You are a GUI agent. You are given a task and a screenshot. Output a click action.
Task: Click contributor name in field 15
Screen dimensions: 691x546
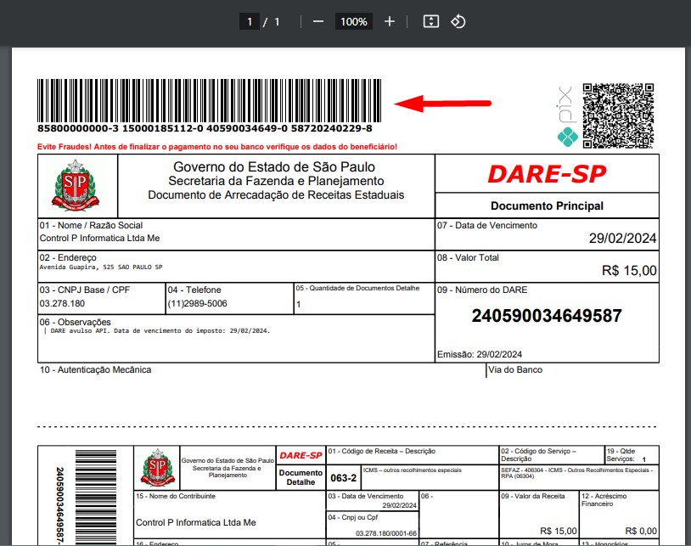tap(195, 522)
